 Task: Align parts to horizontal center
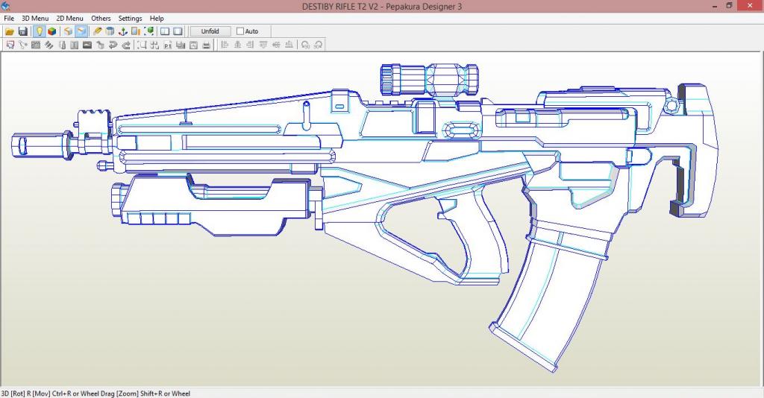(x=238, y=45)
